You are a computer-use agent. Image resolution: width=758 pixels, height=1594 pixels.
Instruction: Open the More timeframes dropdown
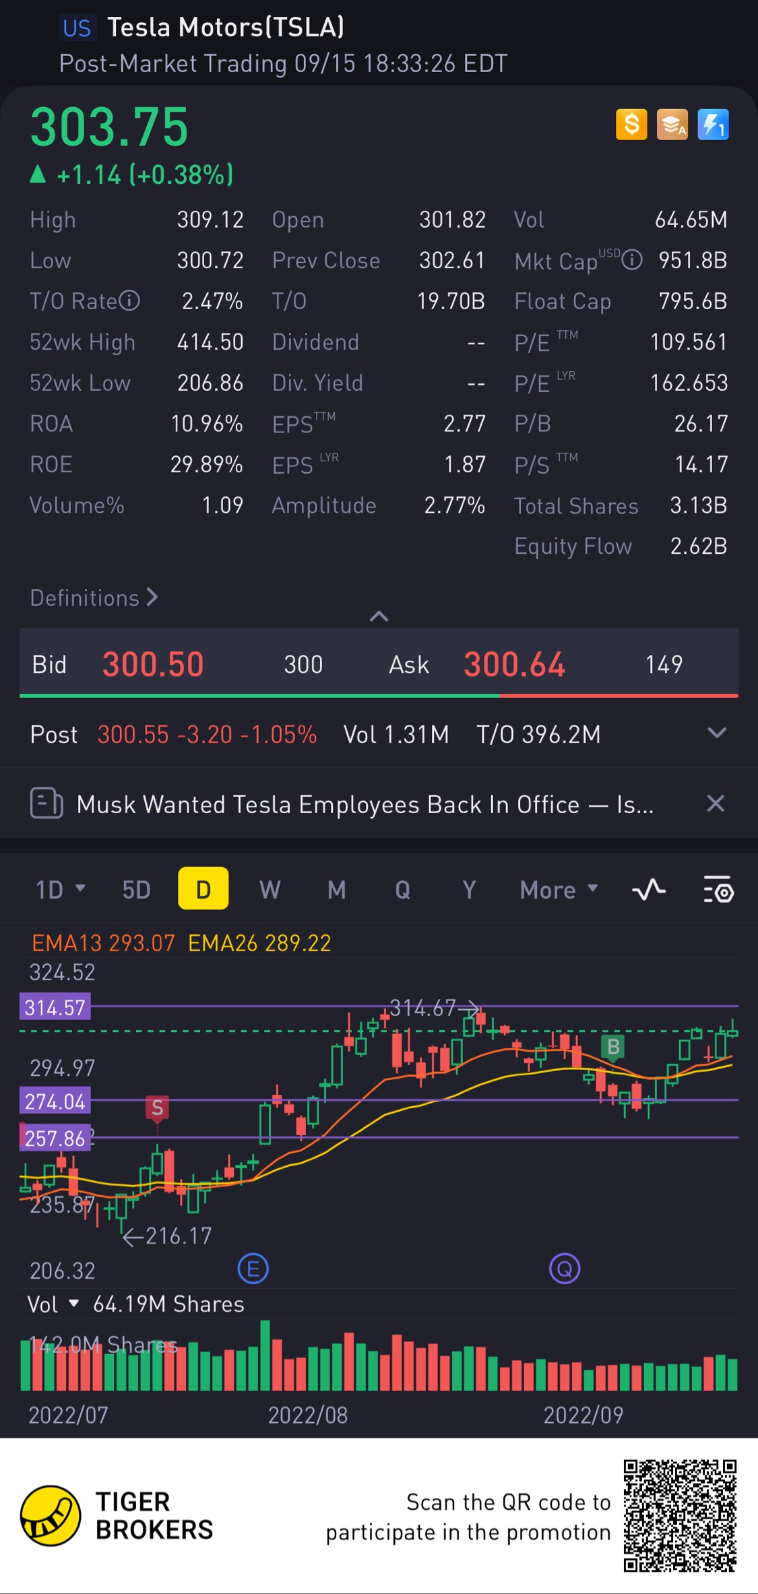559,890
